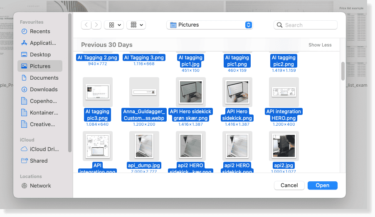The width and height of the screenshot is (375, 217).
Task: Open Documents folder in sidebar
Action: [44, 78]
